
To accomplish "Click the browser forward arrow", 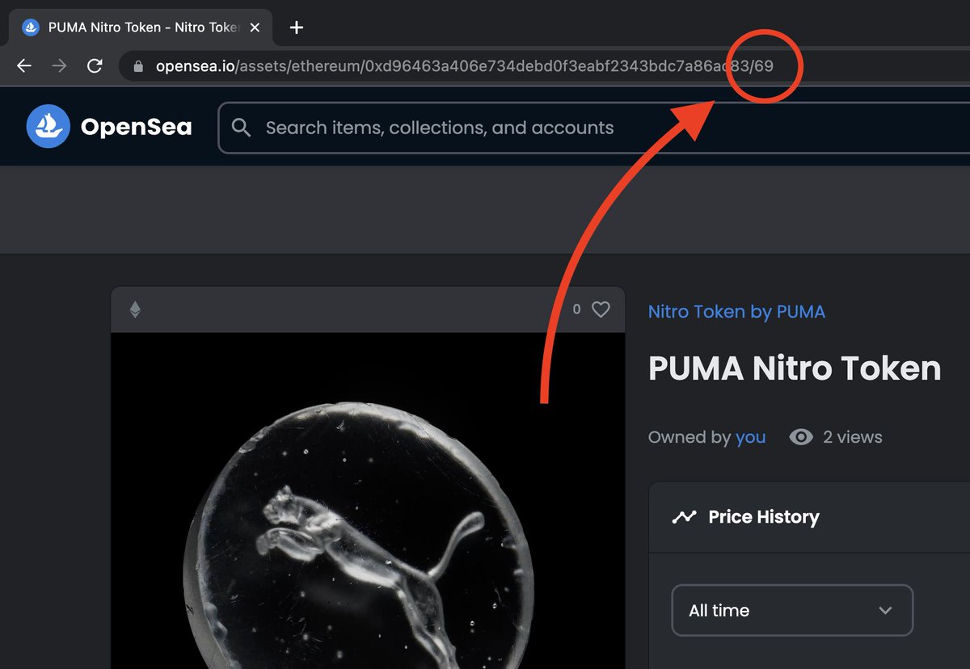I will 59,66.
